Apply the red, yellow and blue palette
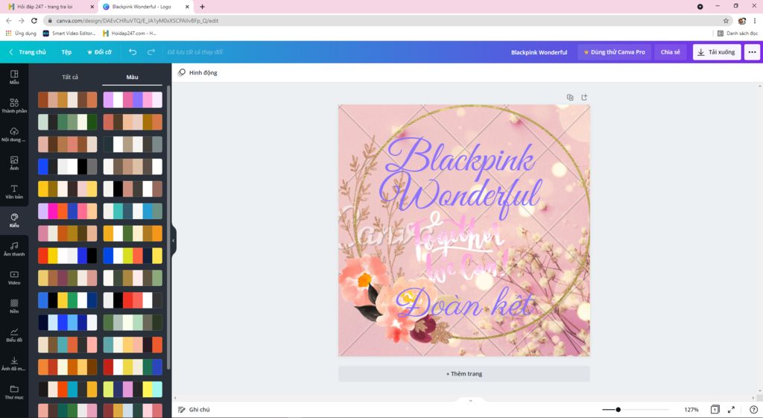The height and width of the screenshot is (418, 763). click(68, 256)
